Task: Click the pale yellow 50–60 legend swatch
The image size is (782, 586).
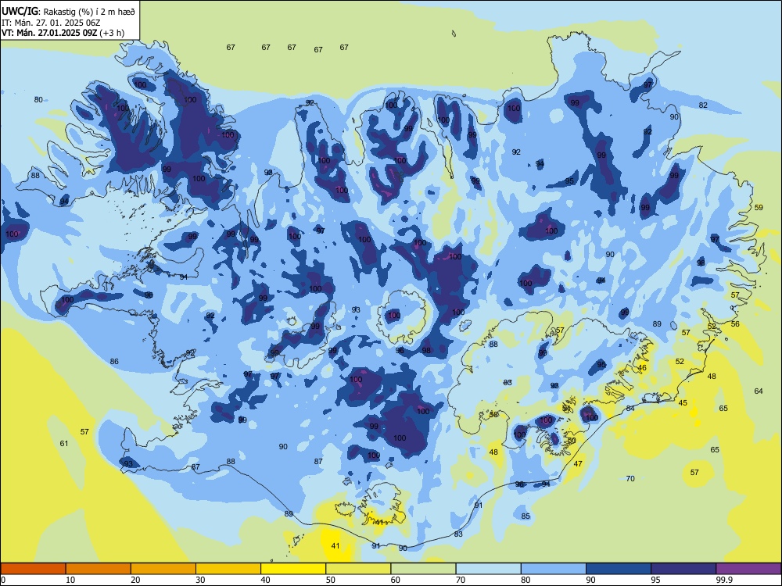Action: coord(358,569)
